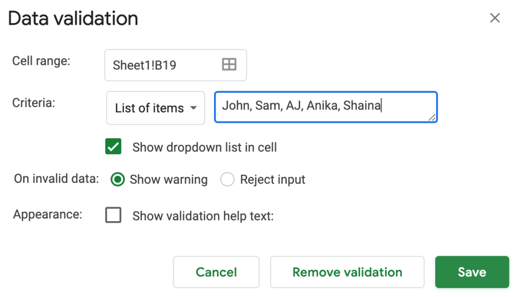Select the Show warning radio button
This screenshot has height=297, width=528.
118,179
